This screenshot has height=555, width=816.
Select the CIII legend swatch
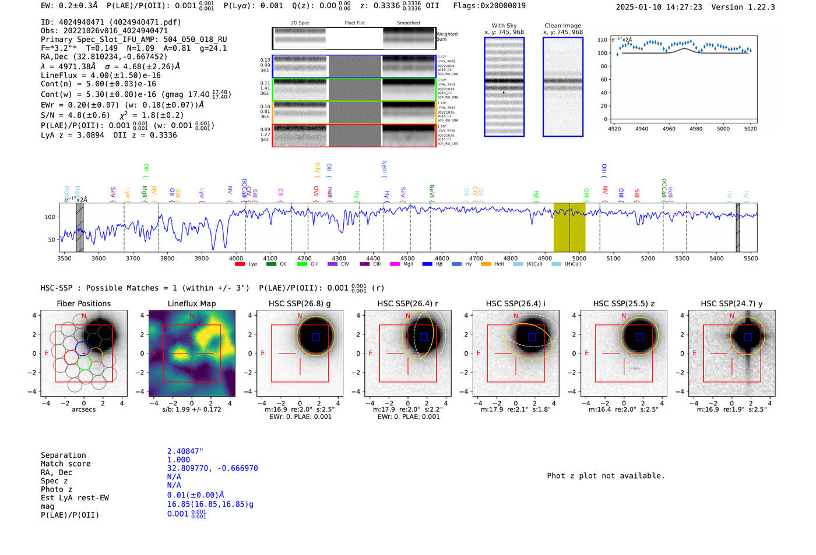pos(365,264)
